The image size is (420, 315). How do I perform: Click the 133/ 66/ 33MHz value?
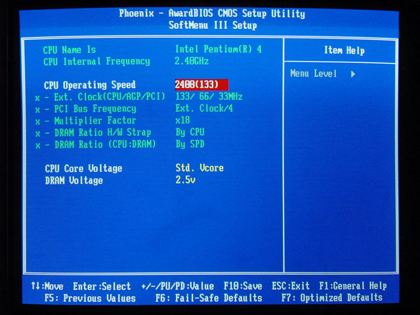(209, 96)
